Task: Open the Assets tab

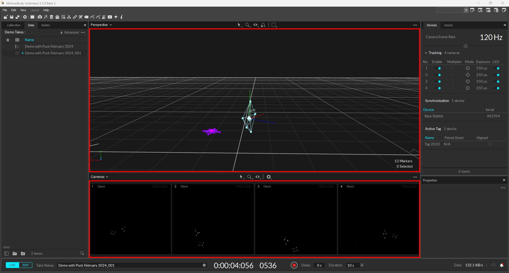Action: (x=448, y=25)
